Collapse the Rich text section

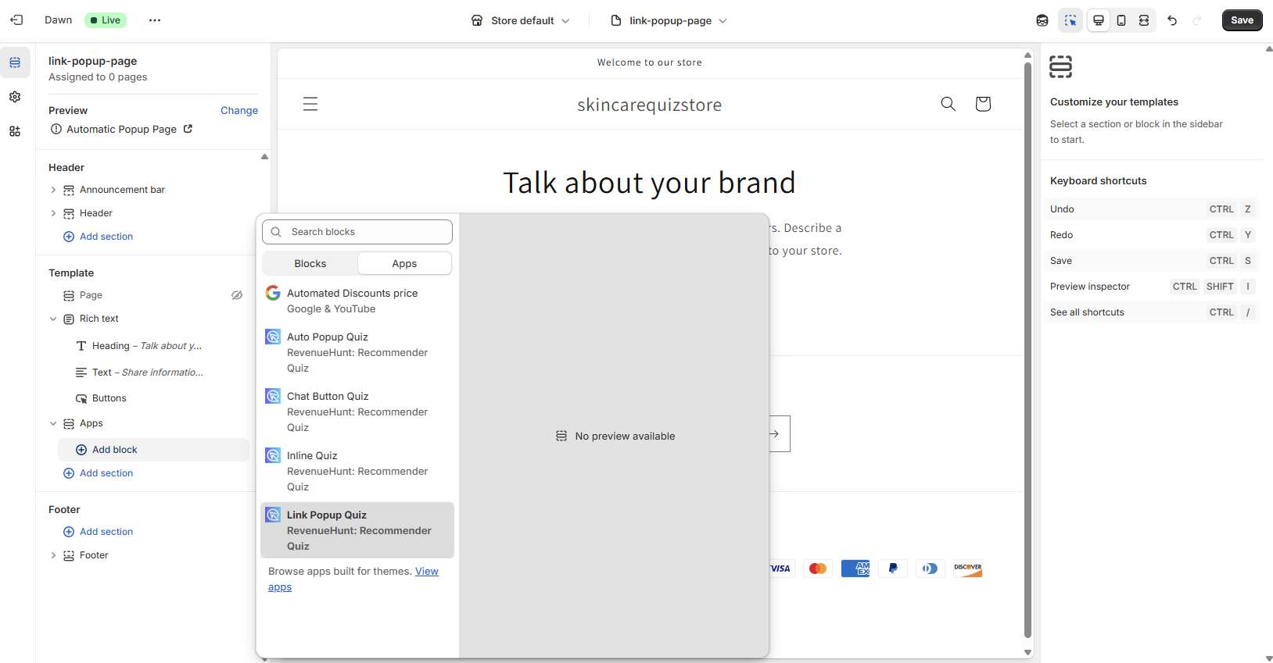coord(53,319)
